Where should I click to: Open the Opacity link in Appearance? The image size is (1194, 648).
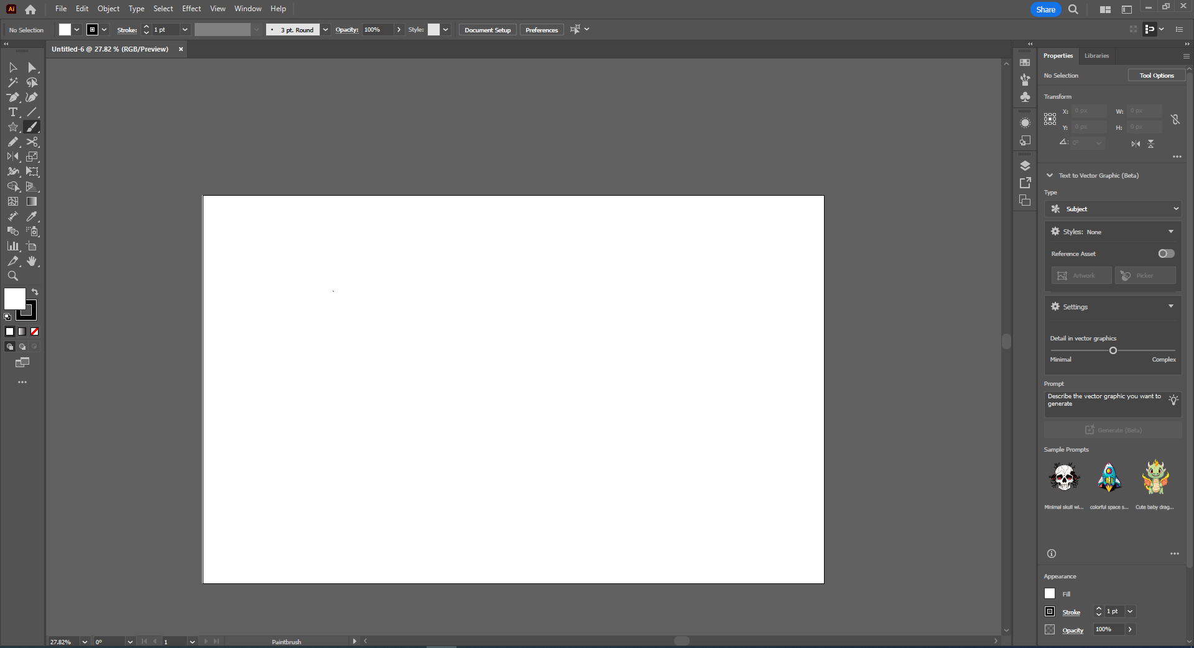1073,630
